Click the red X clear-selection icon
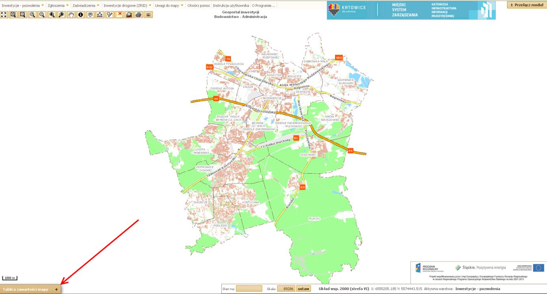This screenshot has height=294, width=547. click(x=119, y=15)
